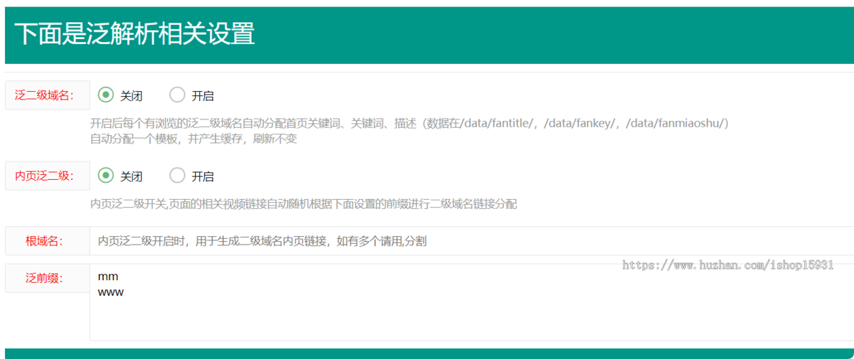Viewport: 854px width, 359px height.
Task: Click the 内页泛二级开关 description text
Action: point(304,205)
